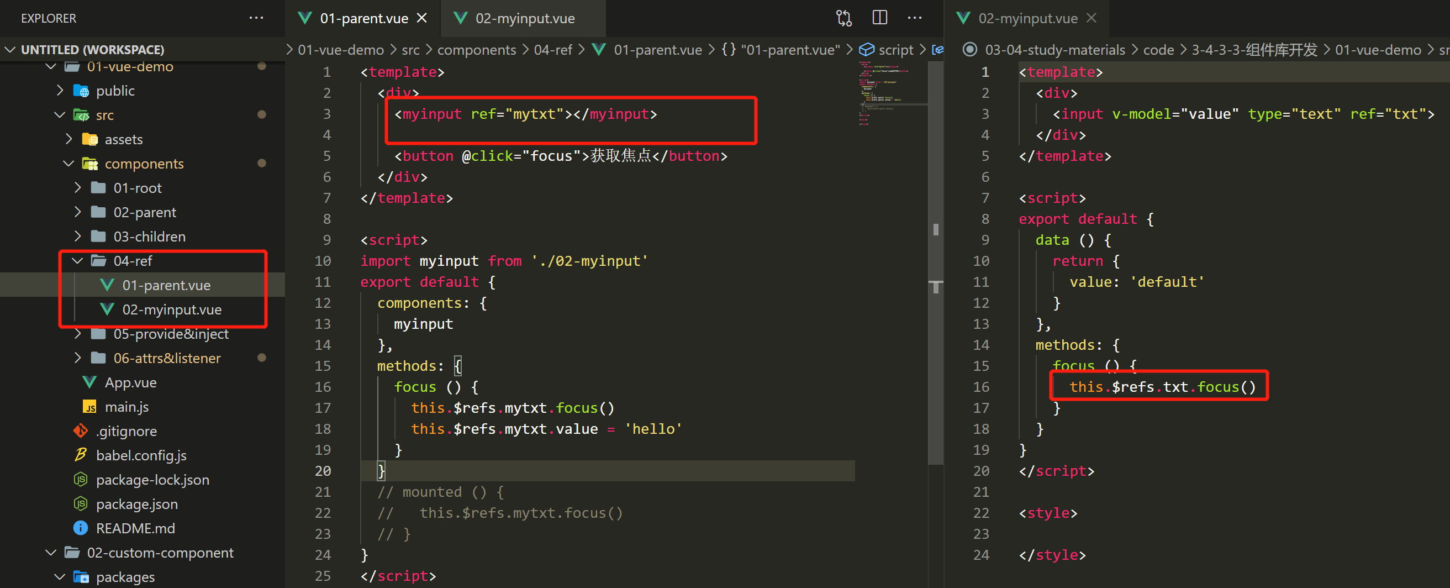Expand the 06-attrs&listener folder

pos(78,358)
